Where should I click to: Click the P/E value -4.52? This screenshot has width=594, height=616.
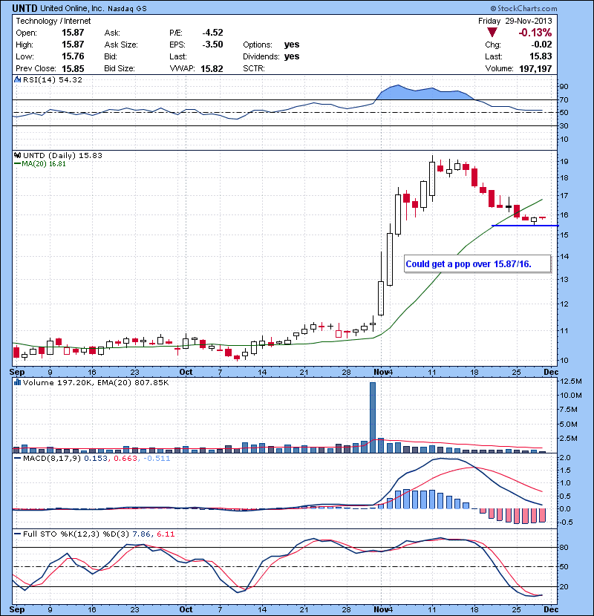point(212,33)
